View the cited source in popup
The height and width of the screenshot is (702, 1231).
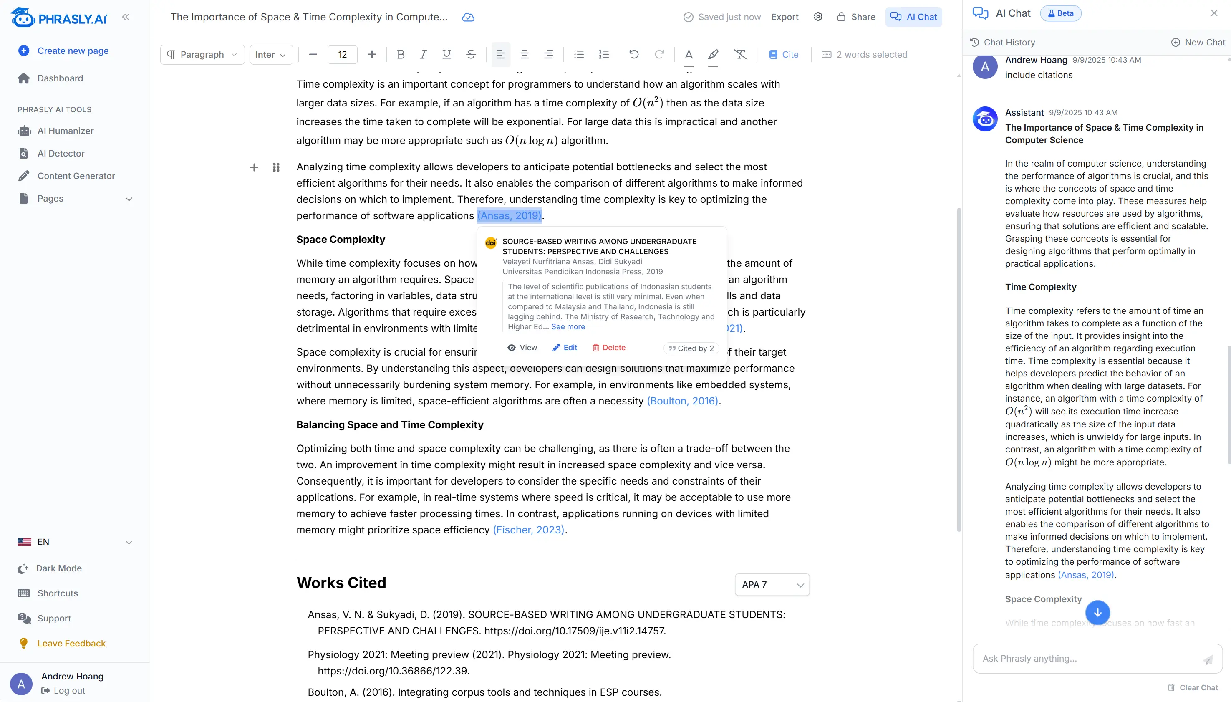coord(522,348)
